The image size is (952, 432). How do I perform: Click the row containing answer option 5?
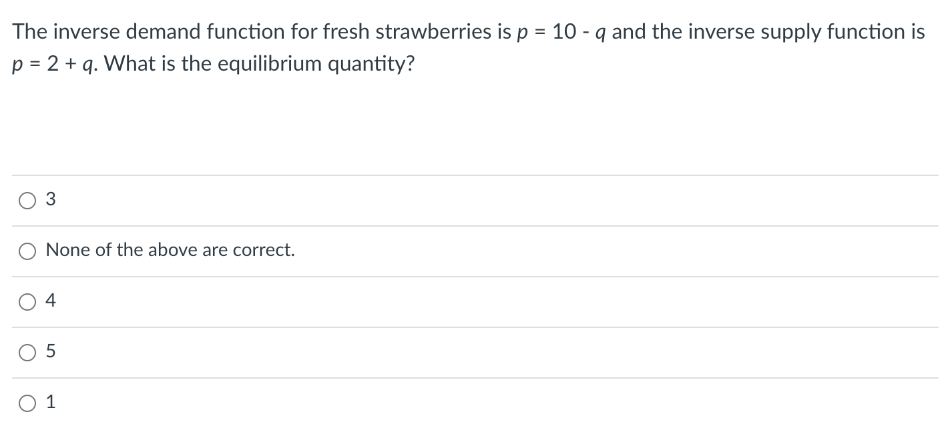click(x=267, y=352)
